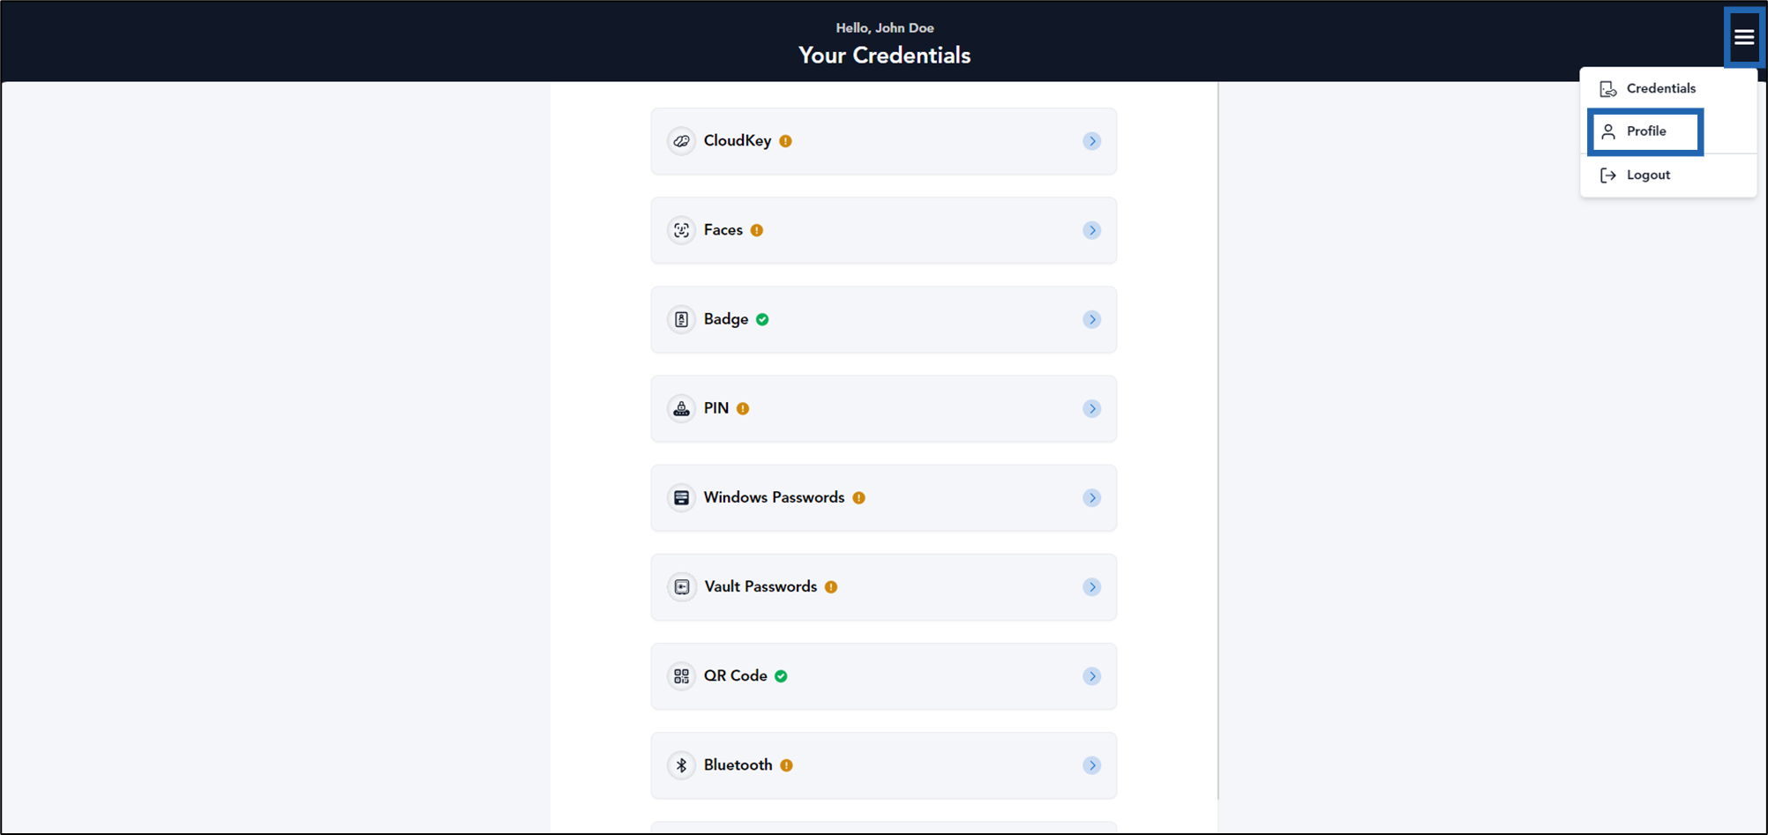Image resolution: width=1768 pixels, height=835 pixels.
Task: Open the QR Code credential row
Action: tap(884, 676)
